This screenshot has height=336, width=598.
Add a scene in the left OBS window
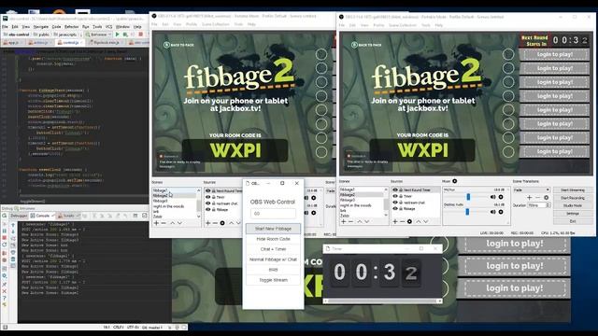(156, 223)
